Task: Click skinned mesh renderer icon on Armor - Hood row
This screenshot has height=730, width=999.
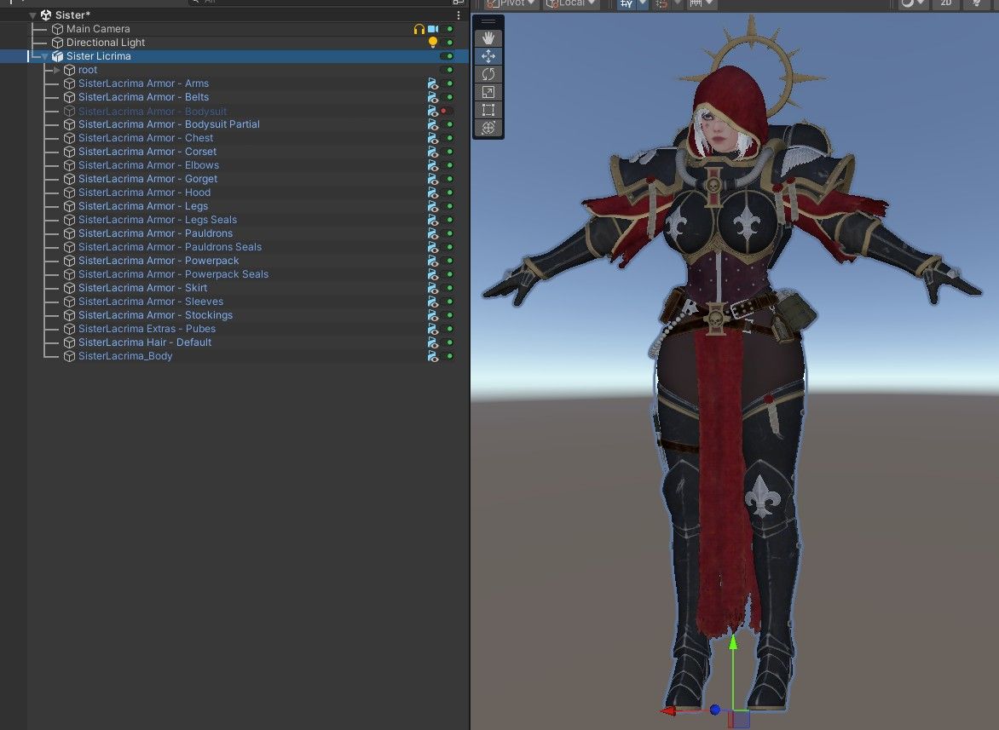Action: 433,193
